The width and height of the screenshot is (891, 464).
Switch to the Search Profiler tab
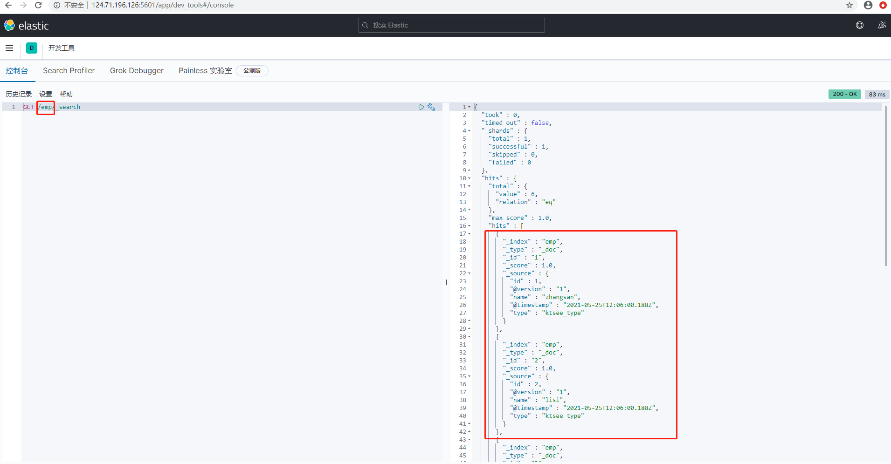click(69, 71)
